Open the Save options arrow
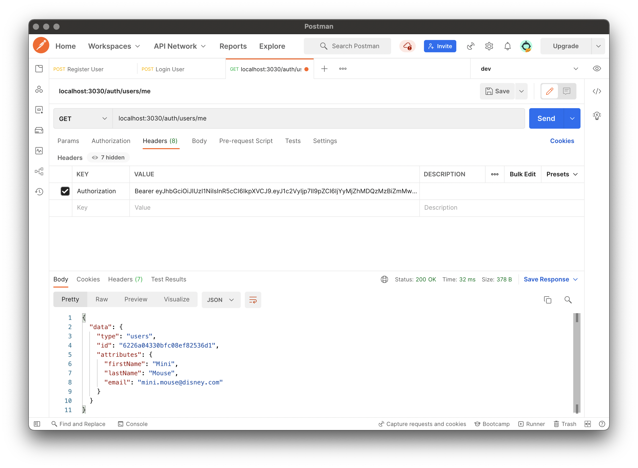Viewport: 638px width, 468px height. tap(521, 91)
